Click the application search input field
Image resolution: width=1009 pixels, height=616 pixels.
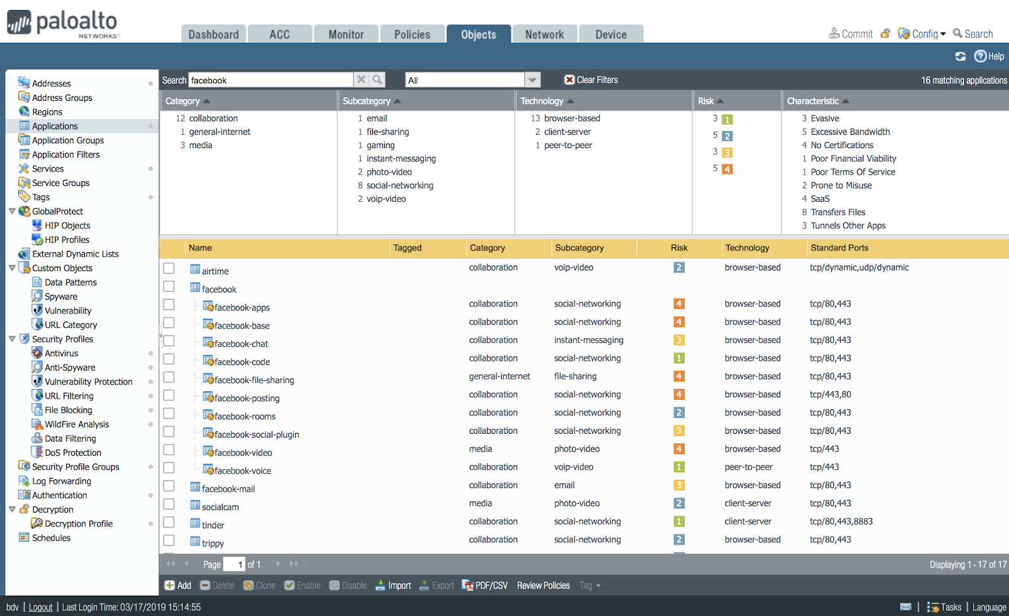click(271, 80)
